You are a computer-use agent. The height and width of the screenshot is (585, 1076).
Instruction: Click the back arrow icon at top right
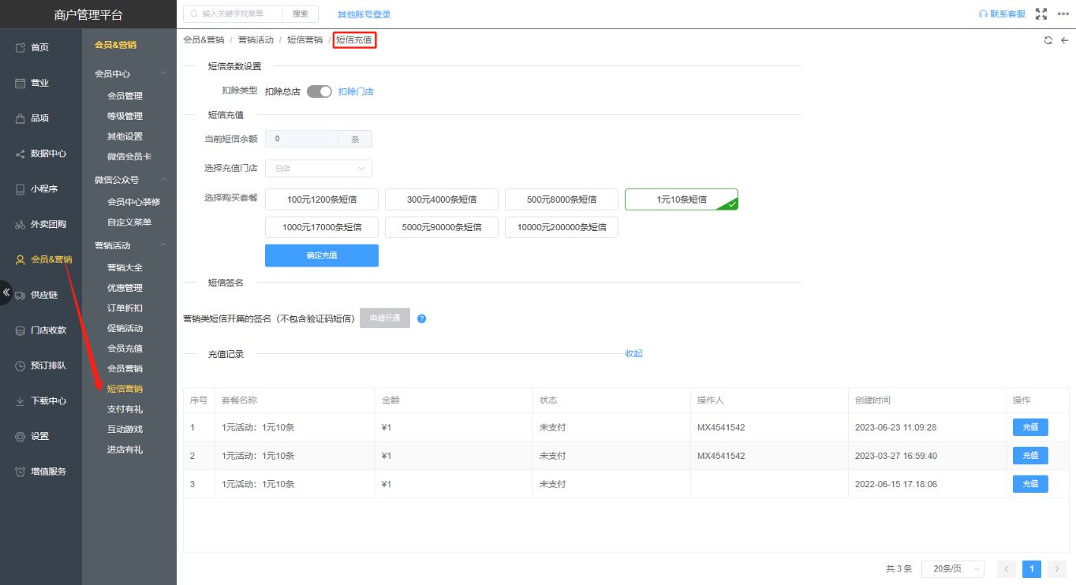pos(1064,40)
